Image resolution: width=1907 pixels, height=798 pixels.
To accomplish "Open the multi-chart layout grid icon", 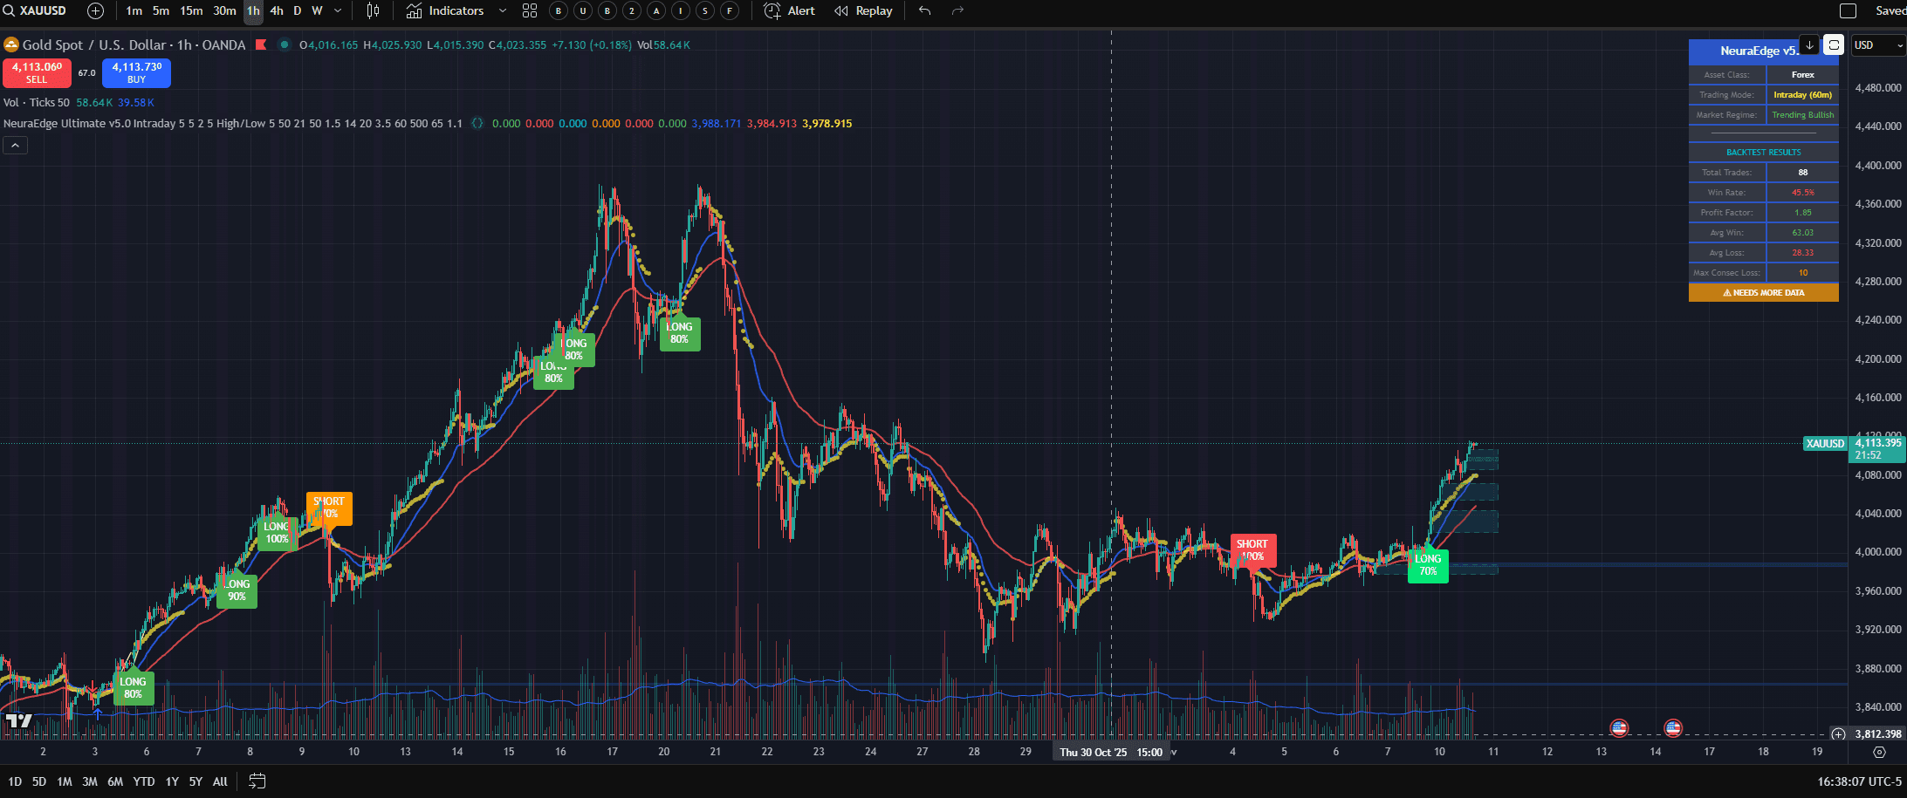I will [x=530, y=10].
